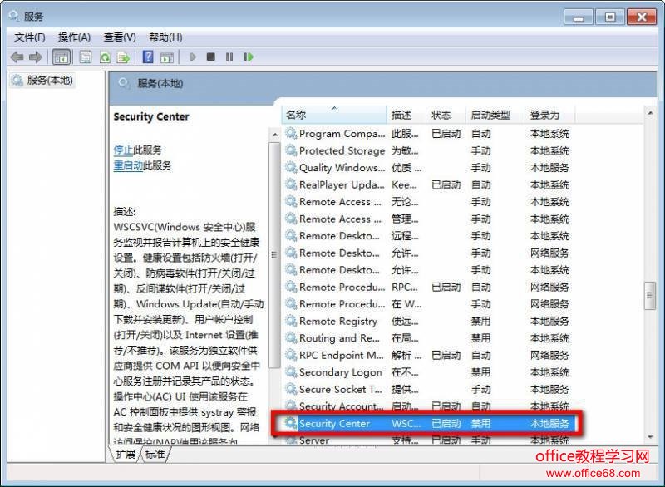This screenshot has width=665, height=487.
Task: Open the Properties toolbar icon
Action: (85, 57)
